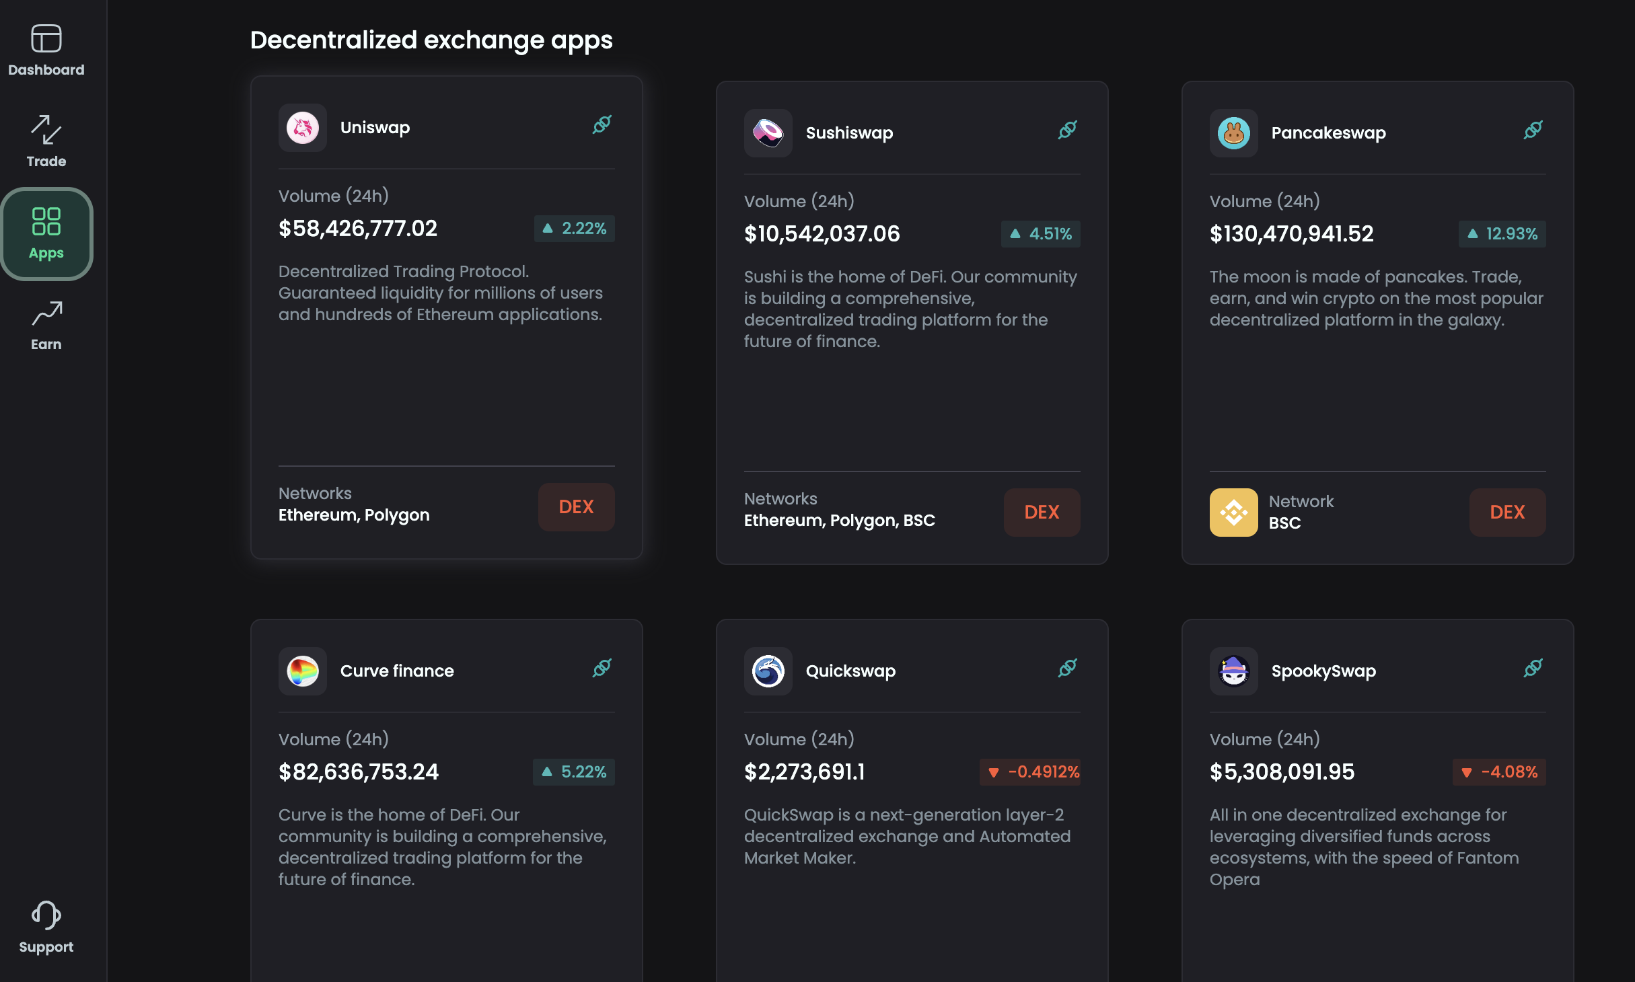Click the $2,273,691.1 volume value
The image size is (1635, 982).
tap(805, 771)
